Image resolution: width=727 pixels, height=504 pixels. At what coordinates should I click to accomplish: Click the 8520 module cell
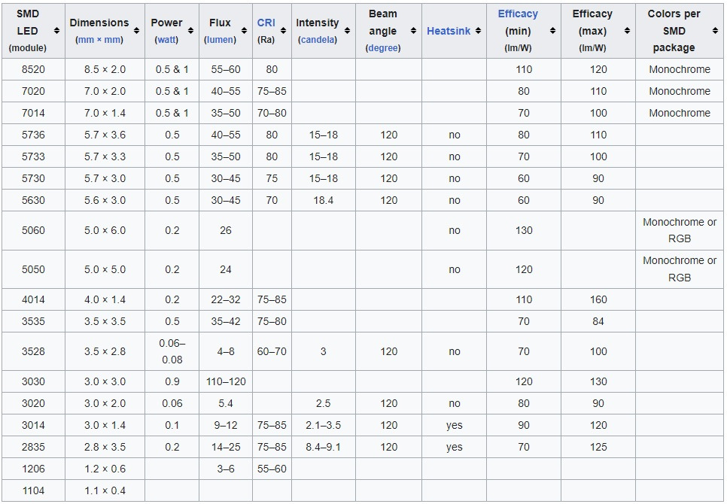[x=32, y=69]
